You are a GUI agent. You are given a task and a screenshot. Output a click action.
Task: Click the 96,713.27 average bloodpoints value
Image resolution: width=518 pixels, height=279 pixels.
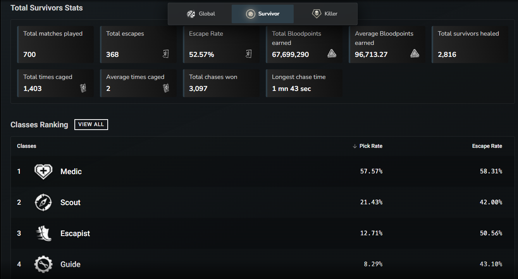[x=371, y=55]
